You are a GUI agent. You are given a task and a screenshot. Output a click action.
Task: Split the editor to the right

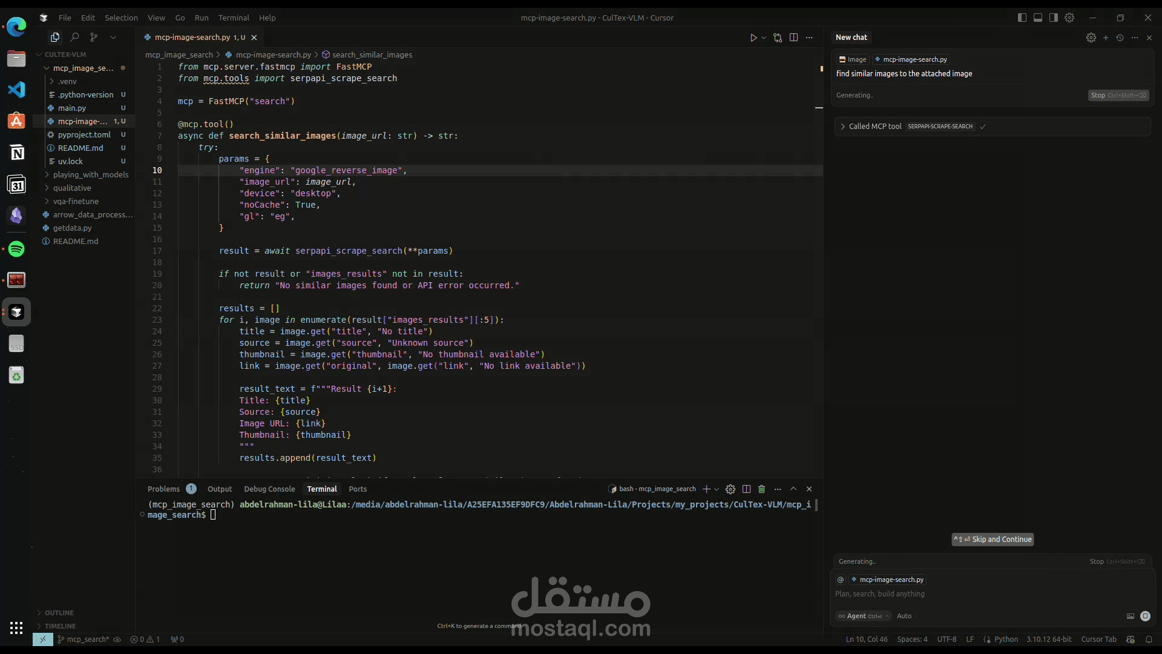(794, 38)
